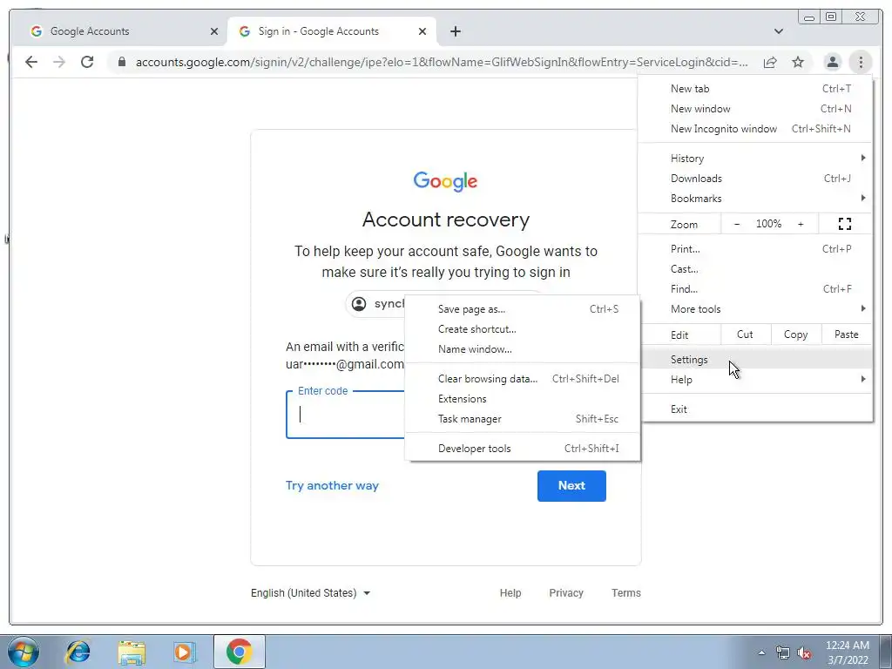Click the Try another way link

(x=332, y=485)
